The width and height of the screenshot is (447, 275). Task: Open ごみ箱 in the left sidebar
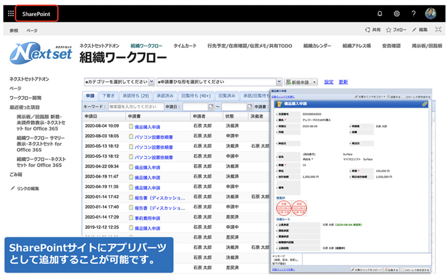coord(16,175)
